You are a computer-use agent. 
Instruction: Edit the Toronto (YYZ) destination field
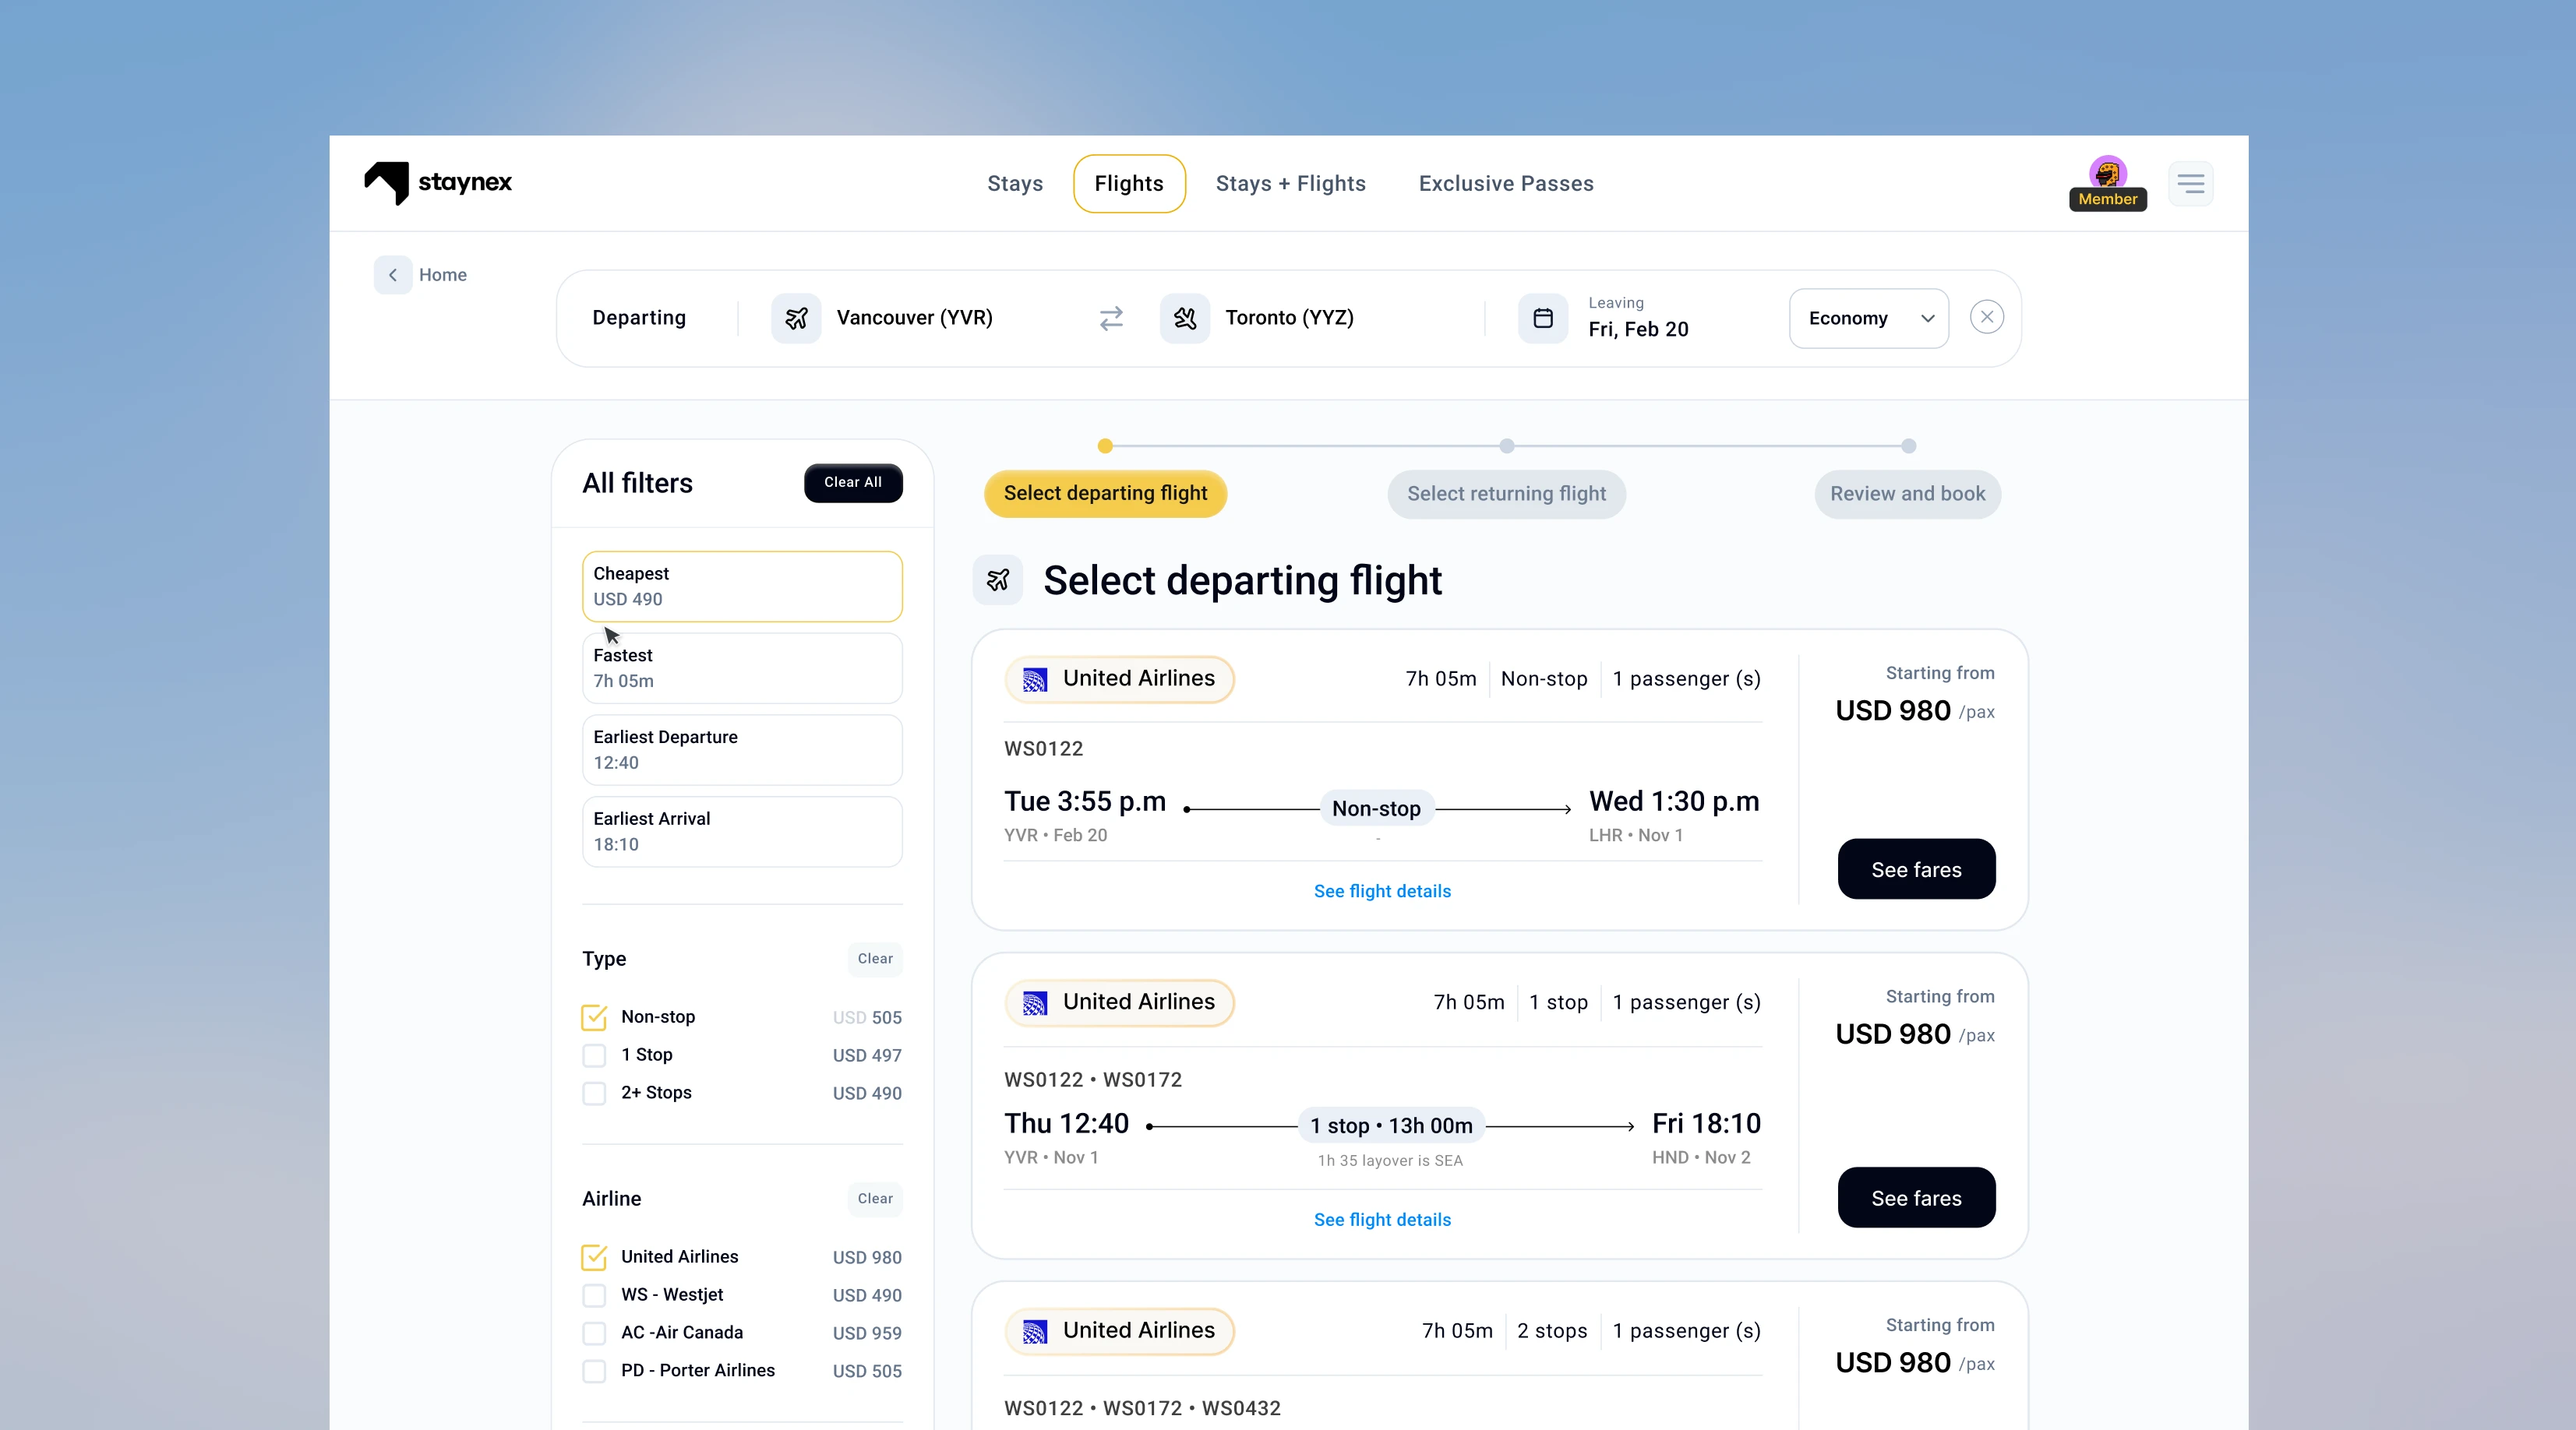tap(1289, 318)
